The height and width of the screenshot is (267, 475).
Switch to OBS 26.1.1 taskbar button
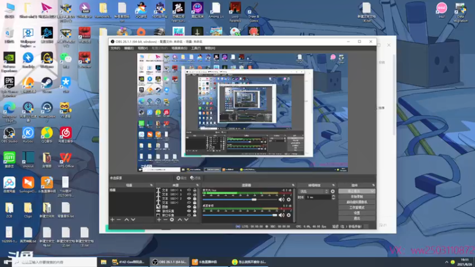tap(169, 262)
